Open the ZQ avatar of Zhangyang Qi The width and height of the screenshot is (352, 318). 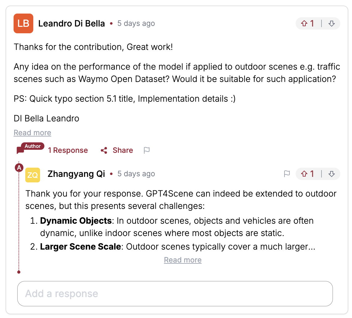[33, 175]
